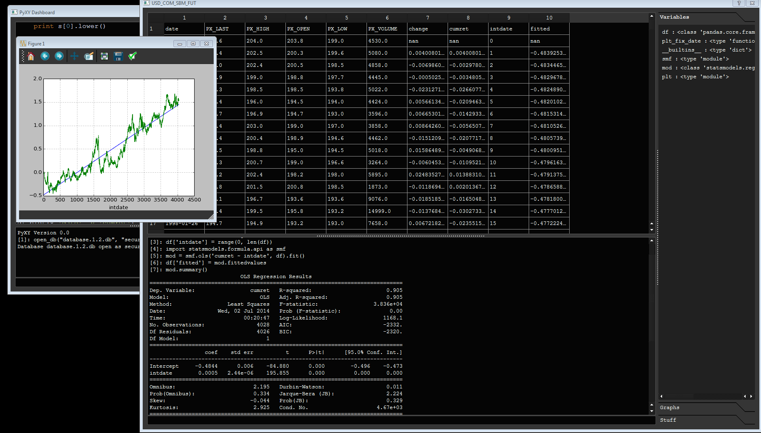The height and width of the screenshot is (433, 761).
Task: Go back to previous plot view
Action: [x=45, y=56]
